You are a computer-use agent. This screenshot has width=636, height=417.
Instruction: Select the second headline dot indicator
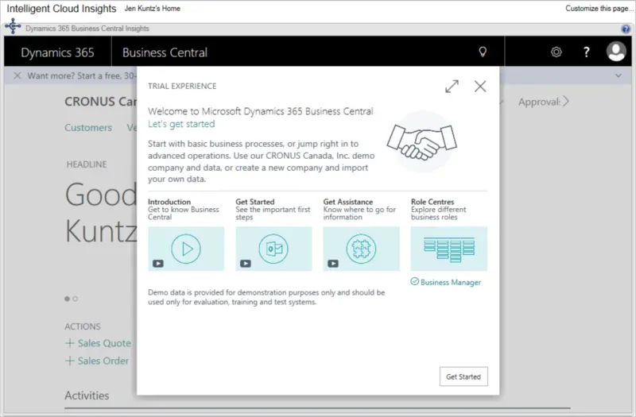coord(75,299)
